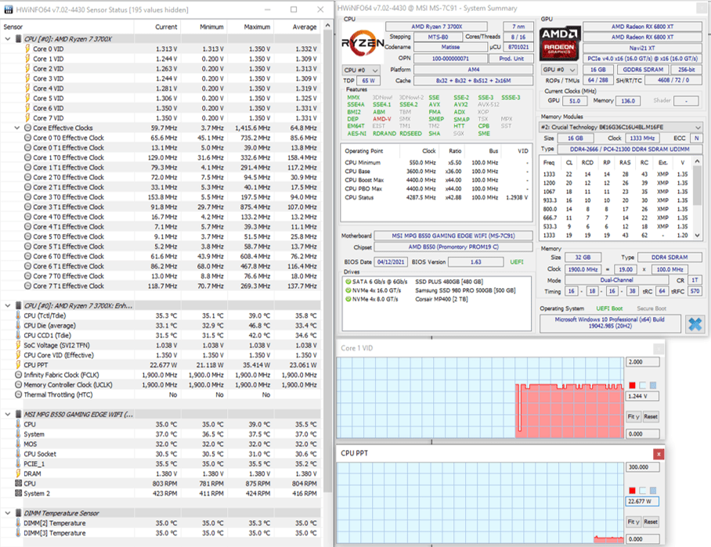Image resolution: width=711 pixels, height=547 pixels.
Task: Collapse the CPU [#0]: AMD Ryzen 7 3700X: Enh... group
Action: (x=8, y=305)
